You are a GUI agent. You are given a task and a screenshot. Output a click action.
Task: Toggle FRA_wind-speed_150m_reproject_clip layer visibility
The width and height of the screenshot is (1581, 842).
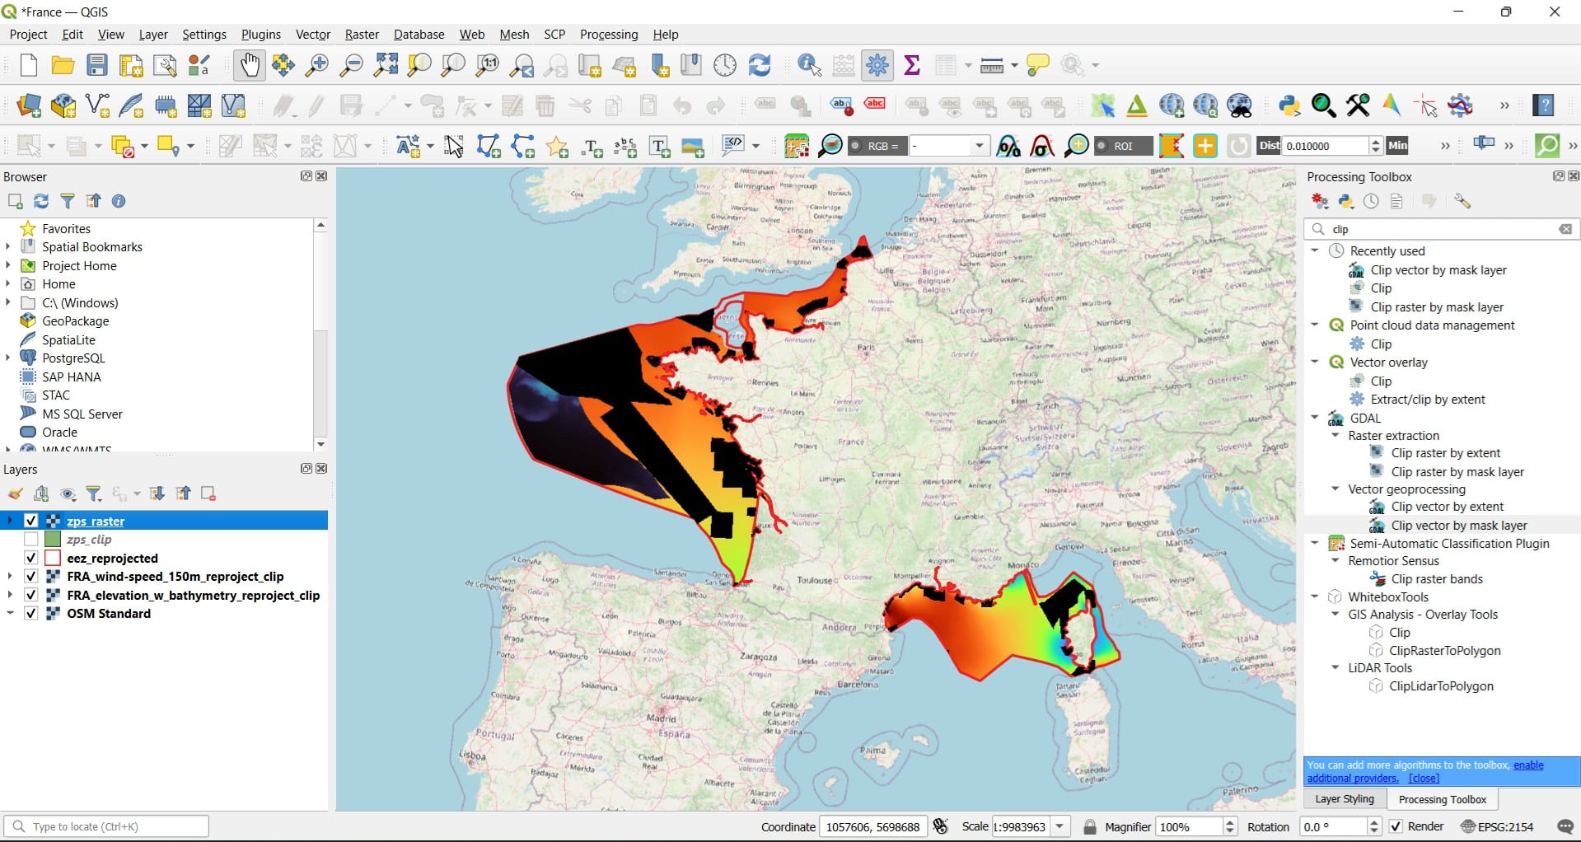(31, 576)
